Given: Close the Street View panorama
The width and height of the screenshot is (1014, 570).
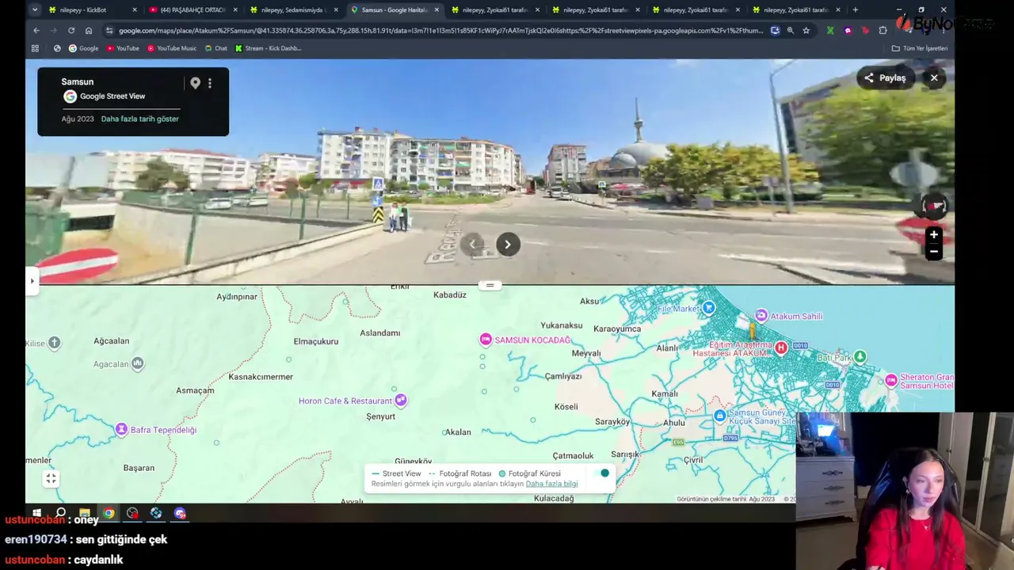Looking at the screenshot, I should click(934, 78).
